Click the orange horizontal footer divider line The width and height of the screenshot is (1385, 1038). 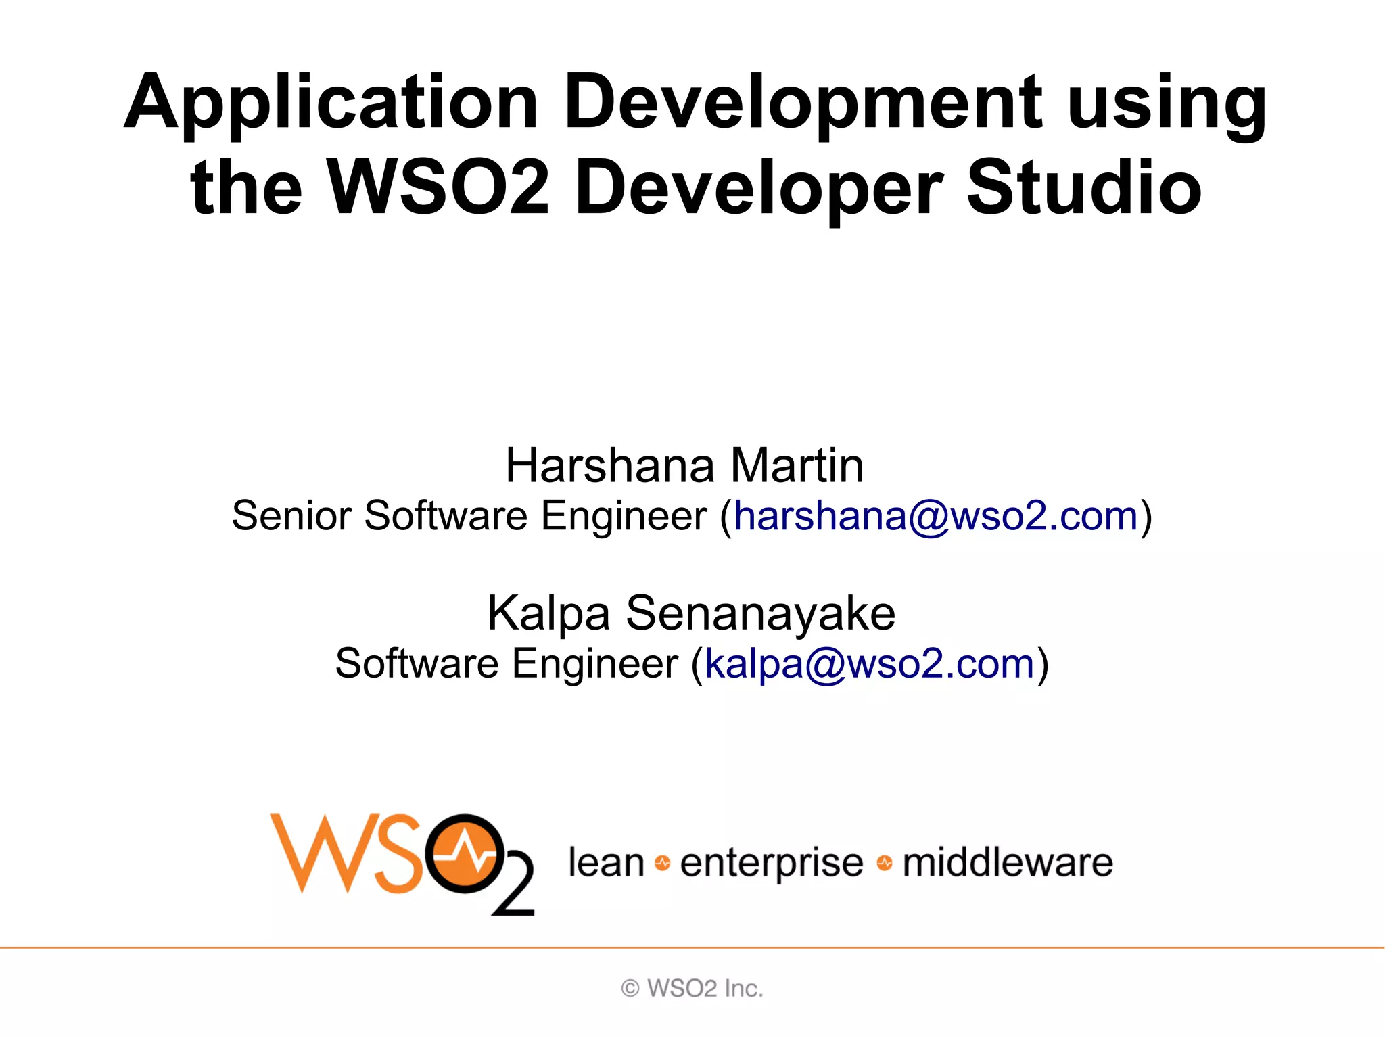tap(692, 948)
